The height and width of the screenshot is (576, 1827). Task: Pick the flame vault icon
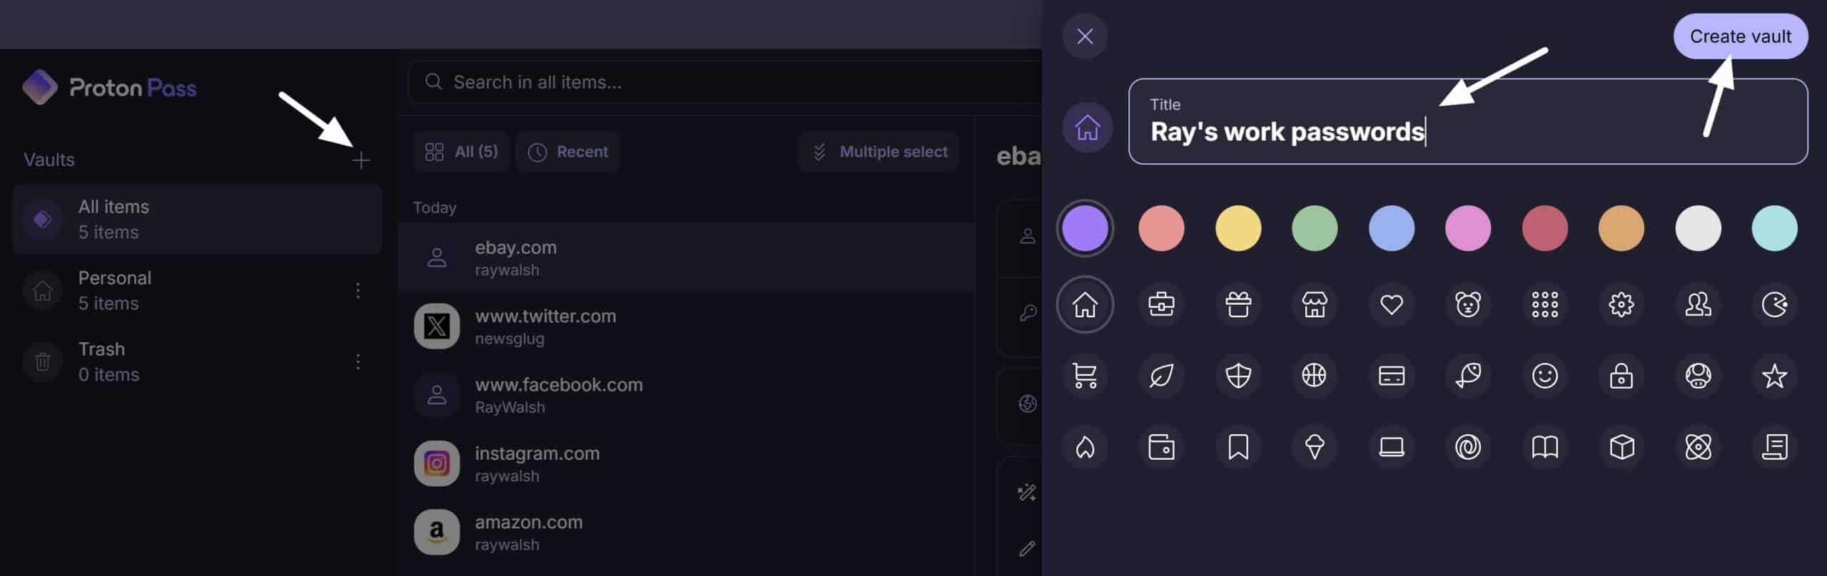coord(1085,447)
